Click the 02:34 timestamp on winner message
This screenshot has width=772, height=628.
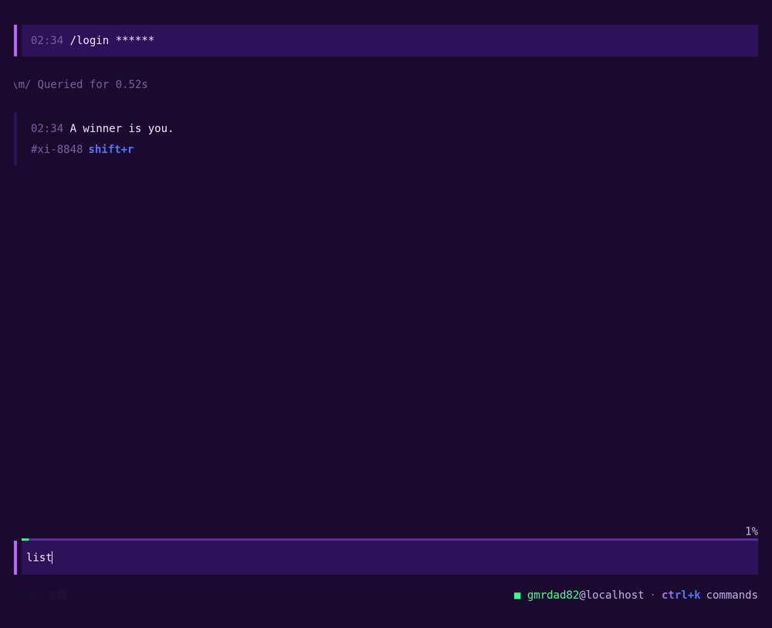(x=47, y=128)
